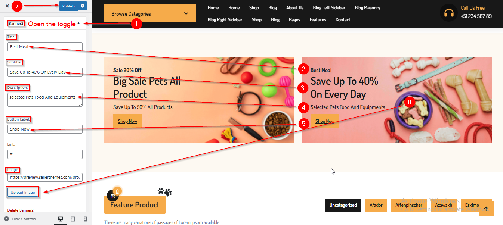Click the Subtitle input field

pyautogui.click(x=45, y=72)
